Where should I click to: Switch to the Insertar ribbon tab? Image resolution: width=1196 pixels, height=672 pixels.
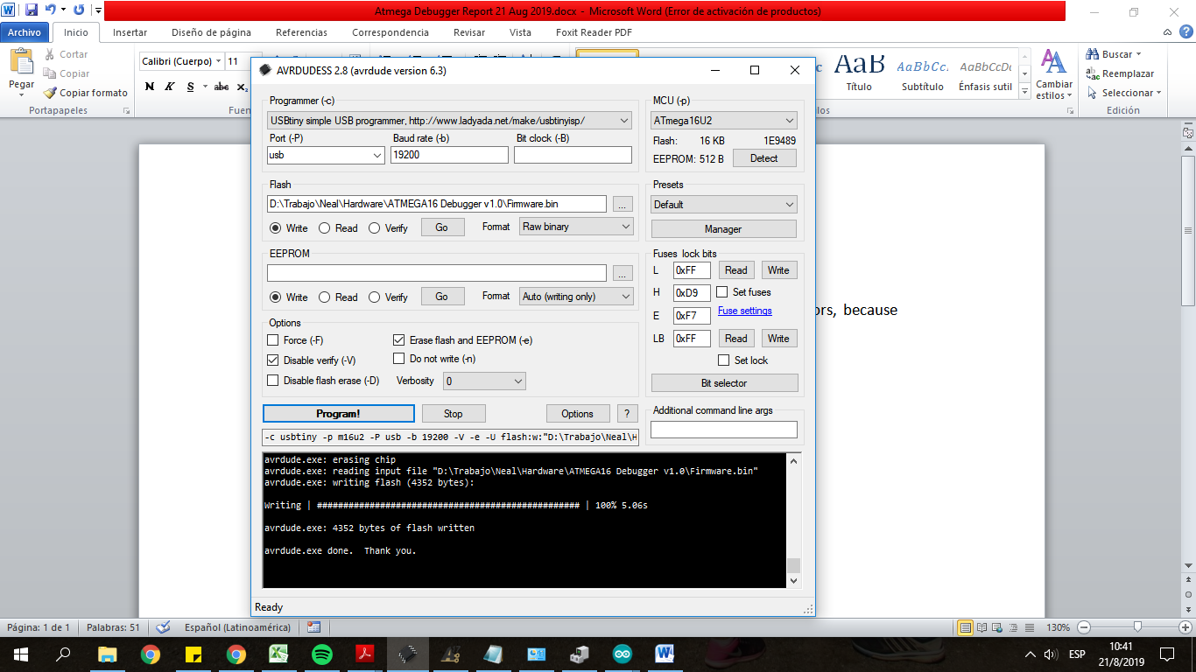pyautogui.click(x=130, y=32)
